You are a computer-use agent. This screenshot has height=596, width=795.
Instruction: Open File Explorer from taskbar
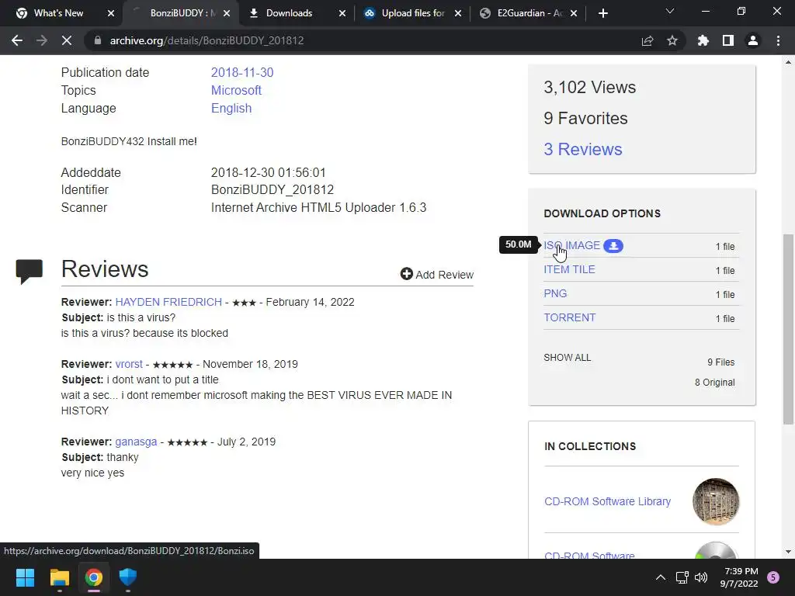[59, 577]
